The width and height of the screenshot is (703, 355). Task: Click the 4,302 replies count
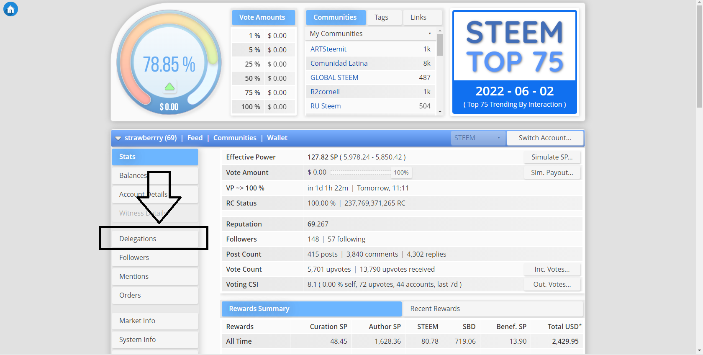[x=426, y=254]
